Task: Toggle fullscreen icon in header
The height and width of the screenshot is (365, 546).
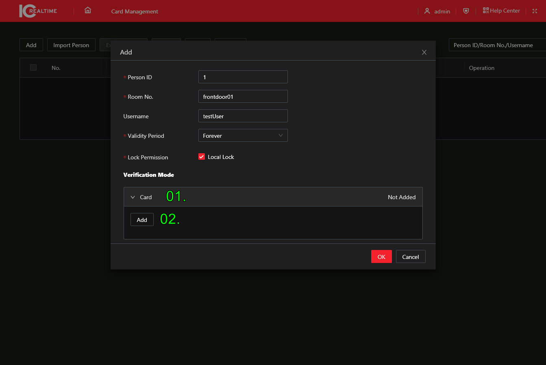Action: (x=535, y=11)
